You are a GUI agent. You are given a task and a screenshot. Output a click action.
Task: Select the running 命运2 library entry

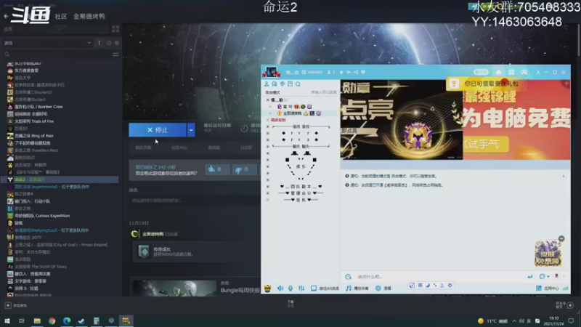(x=60, y=179)
